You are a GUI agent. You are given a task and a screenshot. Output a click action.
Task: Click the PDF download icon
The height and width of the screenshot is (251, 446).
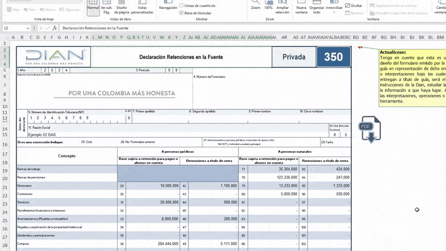coord(371,129)
